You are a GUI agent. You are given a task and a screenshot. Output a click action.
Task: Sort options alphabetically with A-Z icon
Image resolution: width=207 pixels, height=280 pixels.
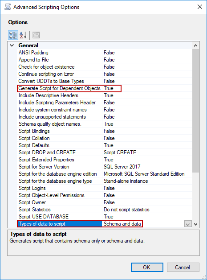[23, 35]
